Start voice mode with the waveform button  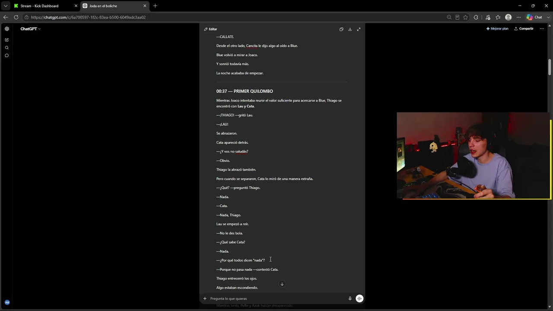pos(359,298)
